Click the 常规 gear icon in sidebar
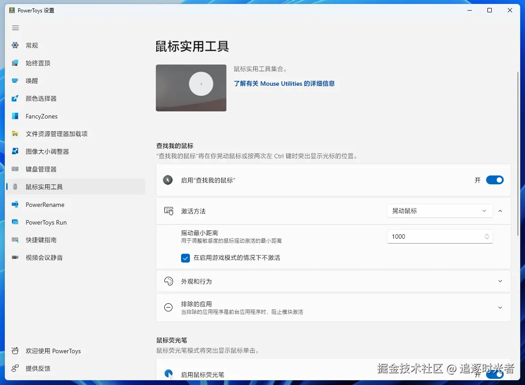Screen dimensions: 525x385 coord(15,46)
